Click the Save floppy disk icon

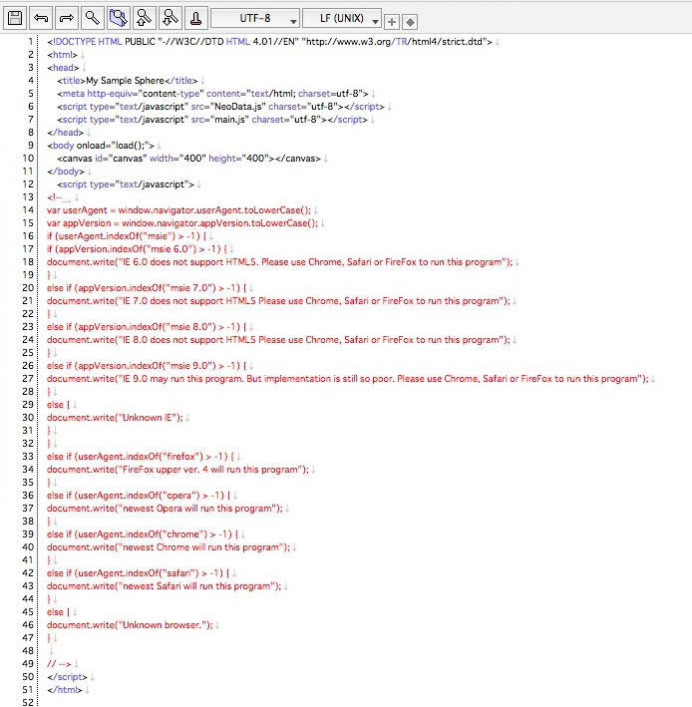[15, 18]
